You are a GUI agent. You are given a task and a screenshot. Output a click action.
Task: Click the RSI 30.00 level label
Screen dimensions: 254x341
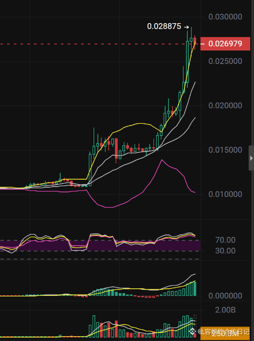pyautogui.click(x=225, y=251)
